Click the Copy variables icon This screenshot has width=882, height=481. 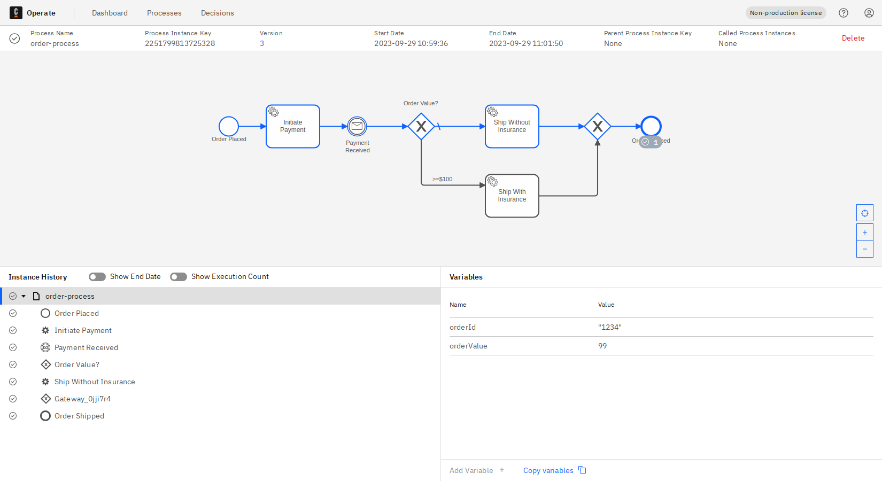(x=582, y=470)
